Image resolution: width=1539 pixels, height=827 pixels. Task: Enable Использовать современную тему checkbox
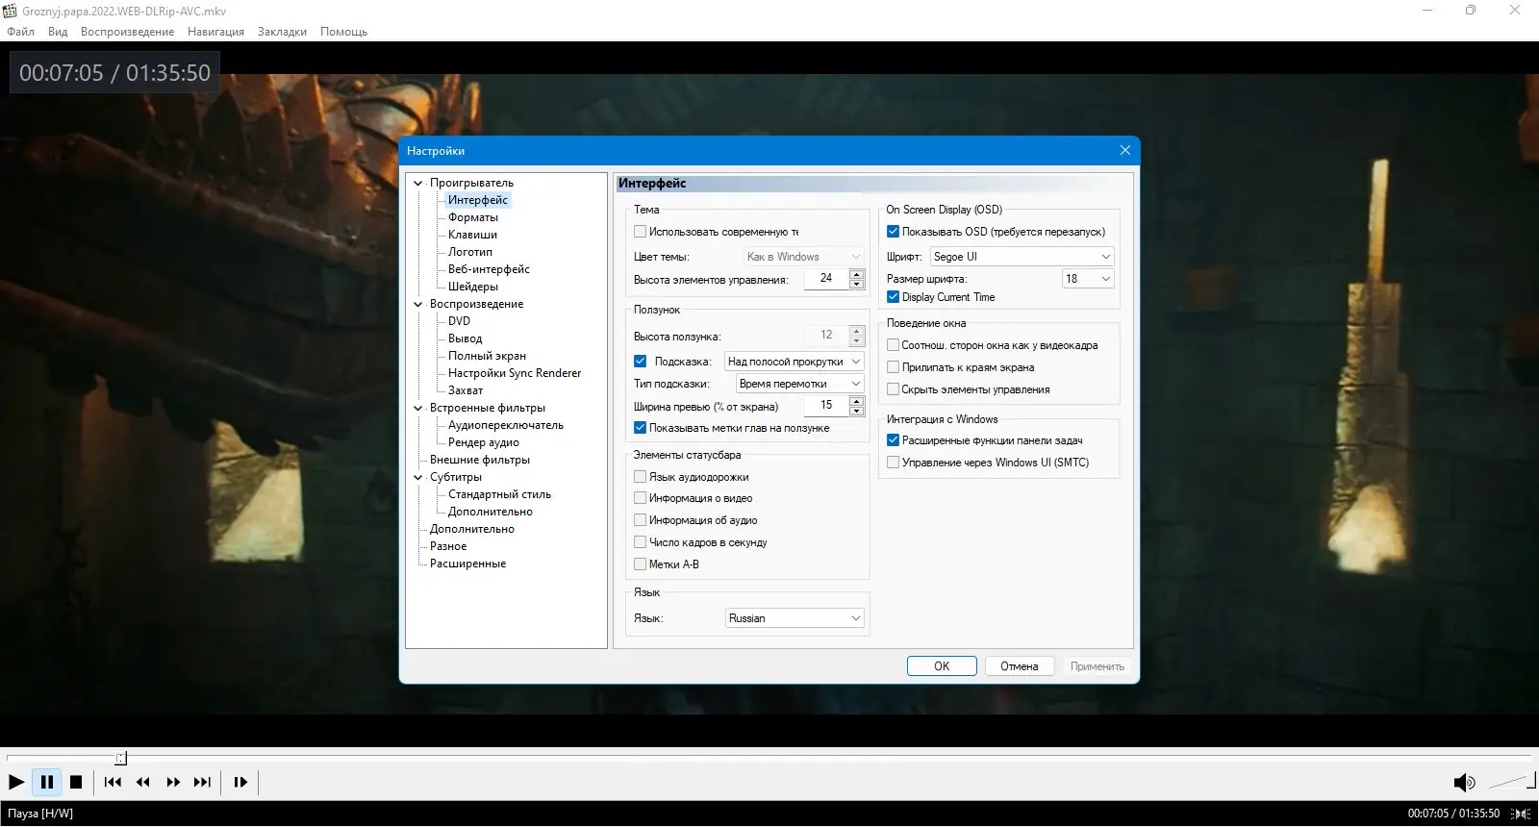[640, 232]
